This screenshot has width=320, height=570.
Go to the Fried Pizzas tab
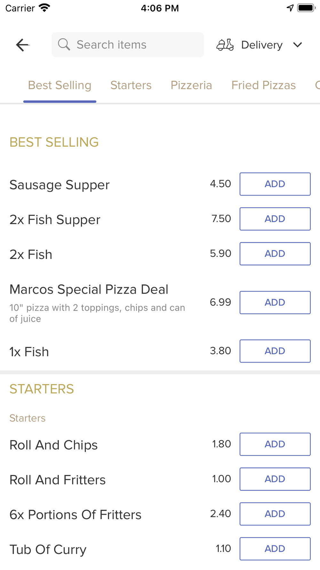point(263,85)
